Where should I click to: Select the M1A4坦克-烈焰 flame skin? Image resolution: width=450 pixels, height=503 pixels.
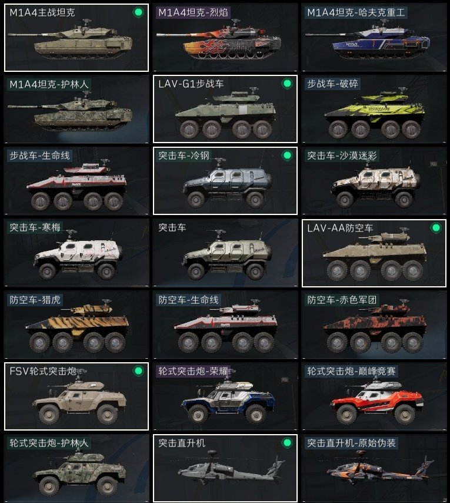(x=225, y=38)
